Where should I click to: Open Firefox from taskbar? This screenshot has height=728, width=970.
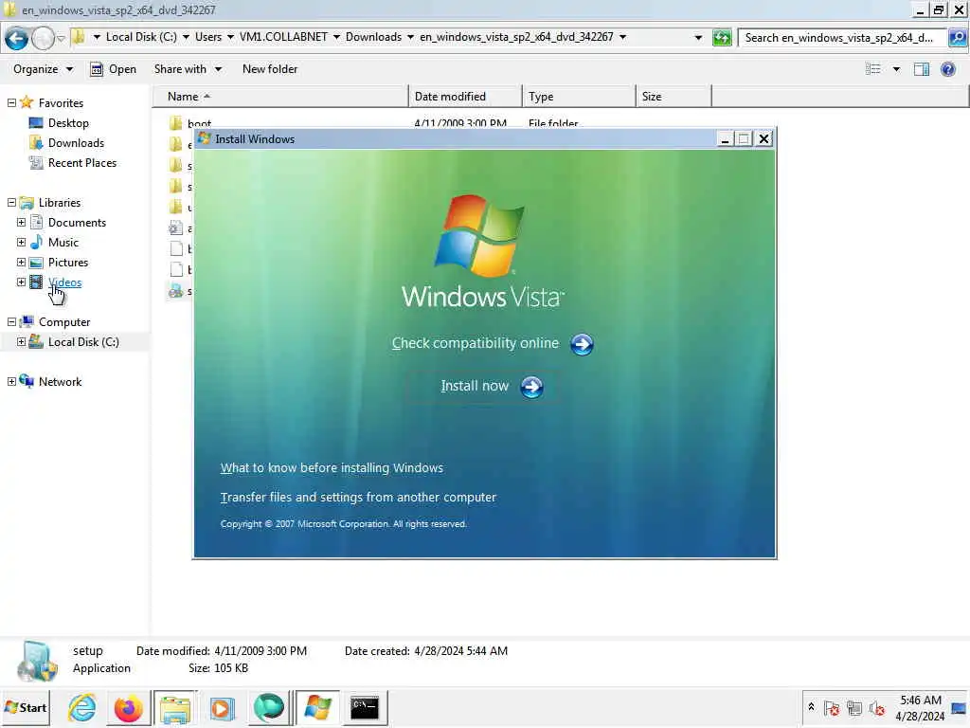click(x=129, y=707)
